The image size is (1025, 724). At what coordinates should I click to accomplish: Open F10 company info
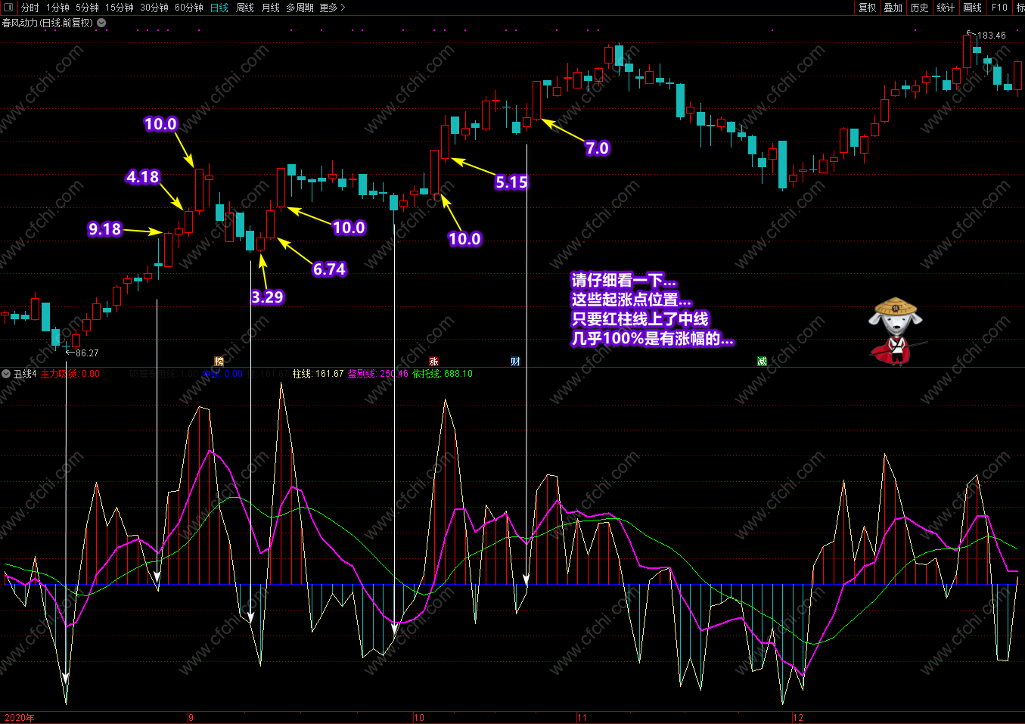999,8
